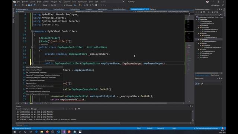This screenshot has width=238, height=134.
Task: Switch to EmployeeMapper.cs tab
Action: click(x=22, y=9)
